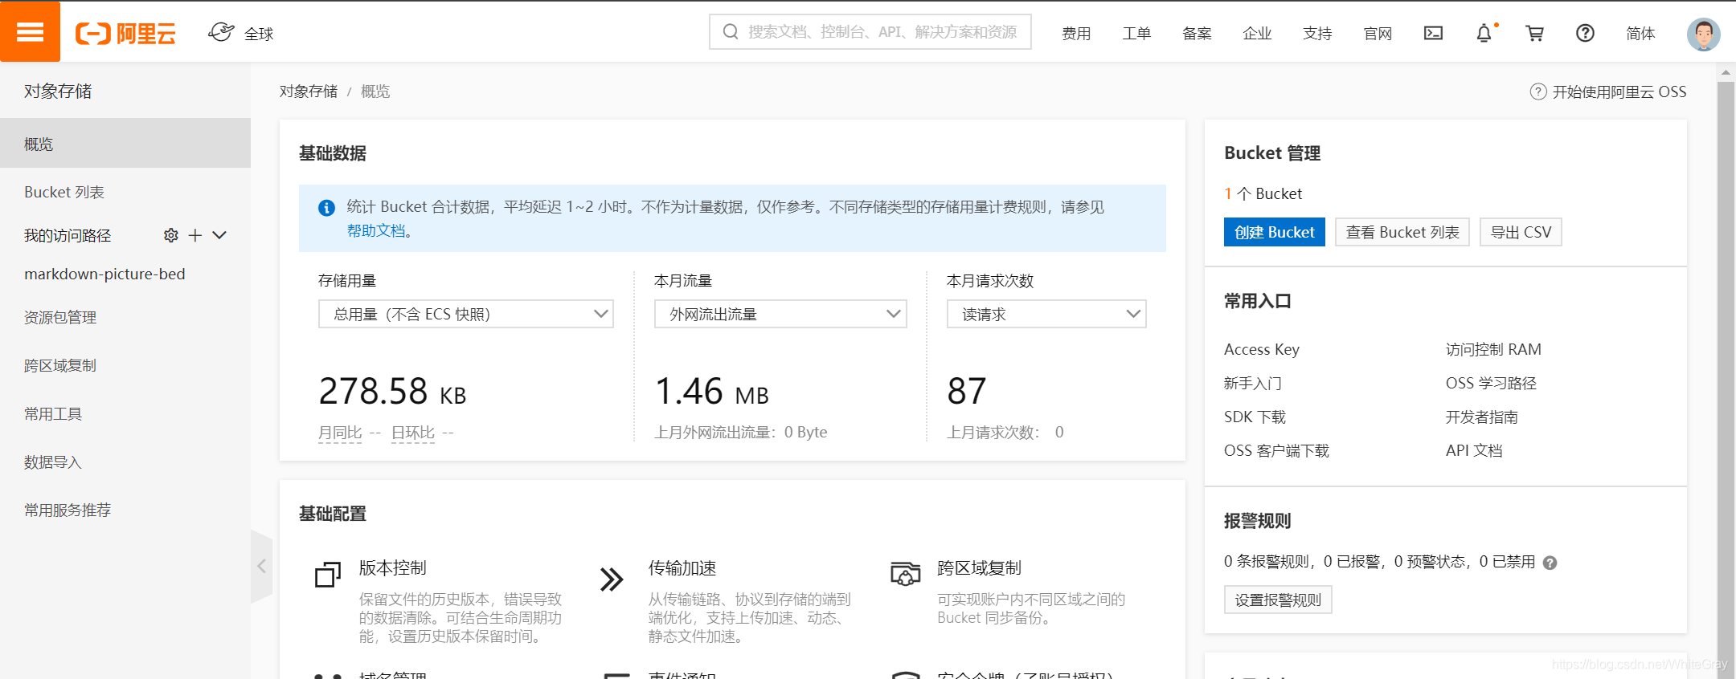Open the 工单 top menu
The image size is (1736, 679).
point(1136,33)
